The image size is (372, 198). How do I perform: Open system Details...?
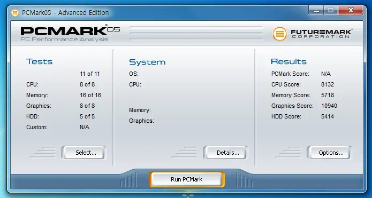click(x=225, y=153)
